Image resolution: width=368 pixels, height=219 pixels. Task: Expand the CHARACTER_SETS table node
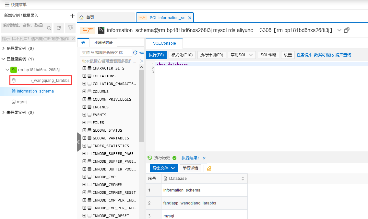point(84,68)
